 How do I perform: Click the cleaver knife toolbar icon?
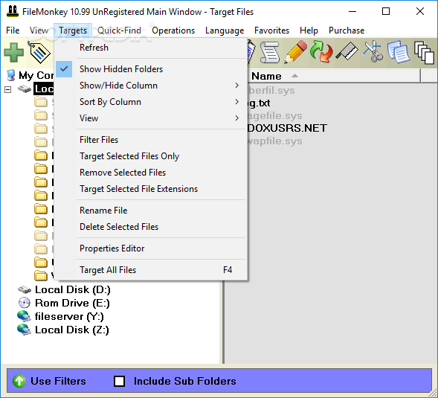click(x=347, y=51)
